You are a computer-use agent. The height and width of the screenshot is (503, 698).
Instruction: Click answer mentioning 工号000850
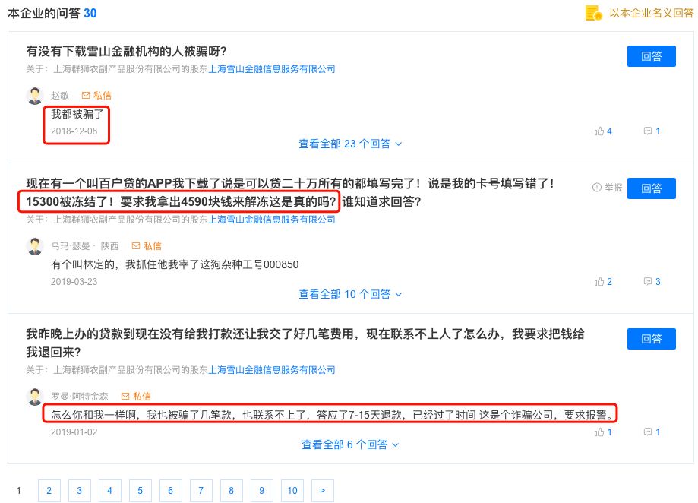175,265
